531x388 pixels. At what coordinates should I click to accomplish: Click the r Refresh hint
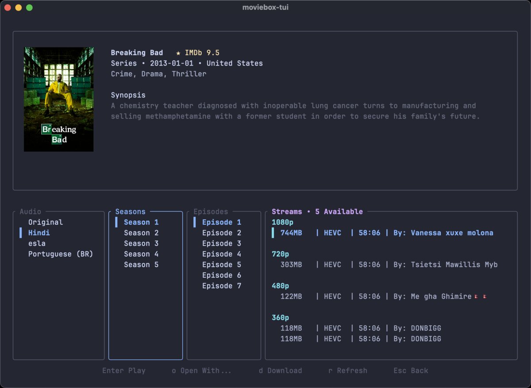click(348, 371)
